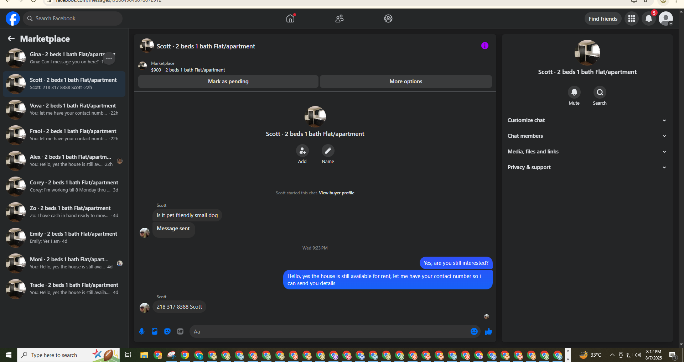
Task: Open the Fraol conversation
Action: pos(64,135)
